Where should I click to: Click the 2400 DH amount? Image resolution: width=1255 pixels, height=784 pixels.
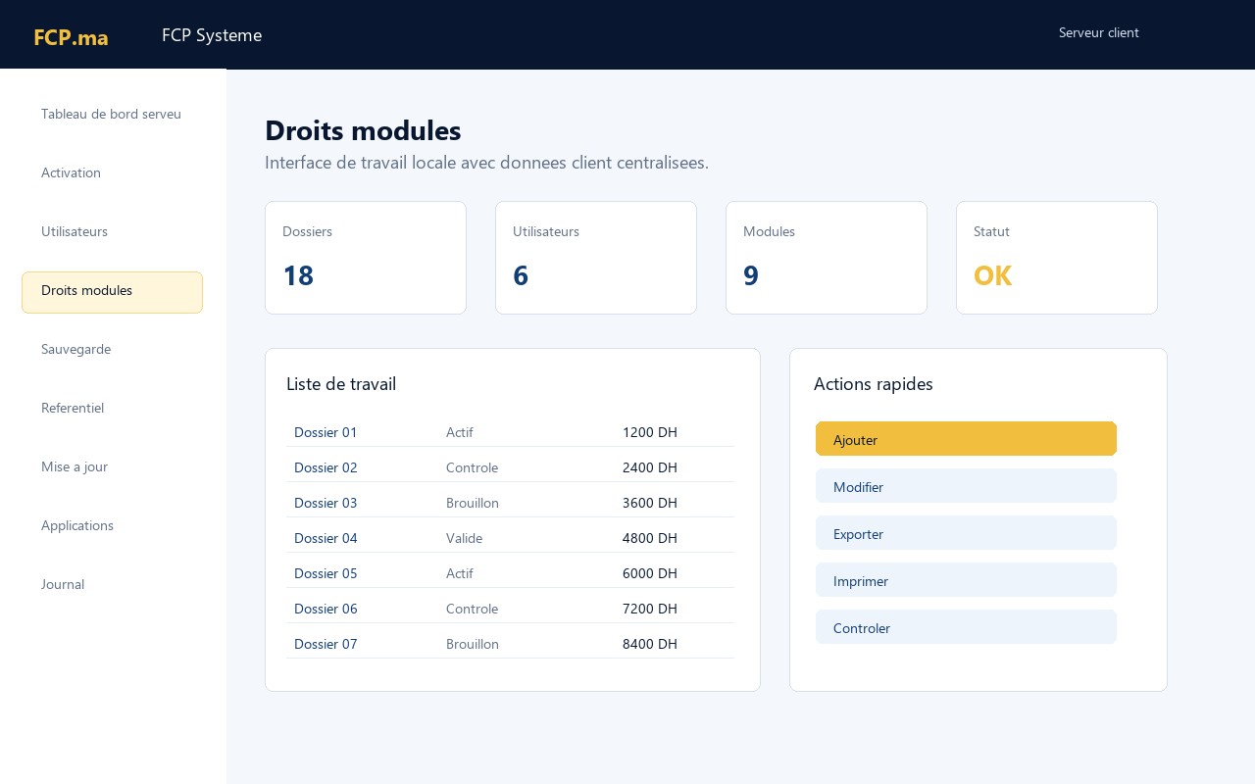tap(650, 467)
